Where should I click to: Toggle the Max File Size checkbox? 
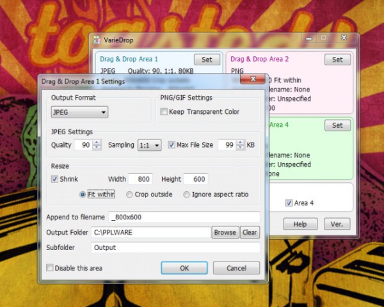[x=172, y=145]
